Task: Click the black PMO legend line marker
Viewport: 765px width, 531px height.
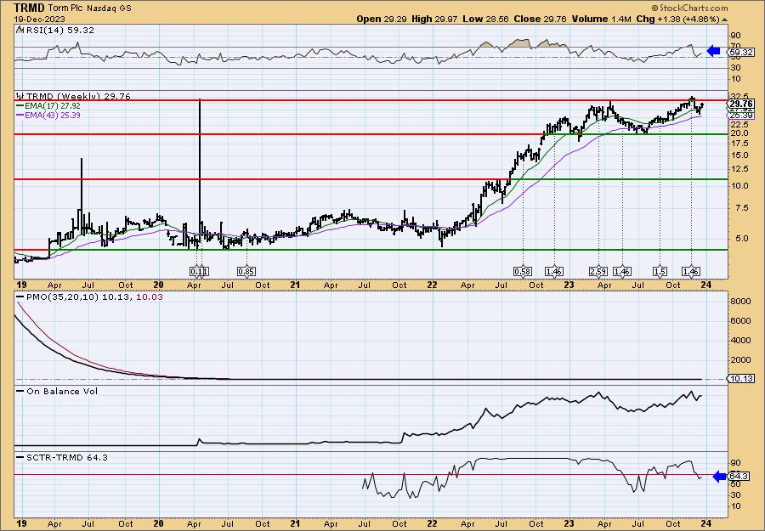Action: coord(20,297)
